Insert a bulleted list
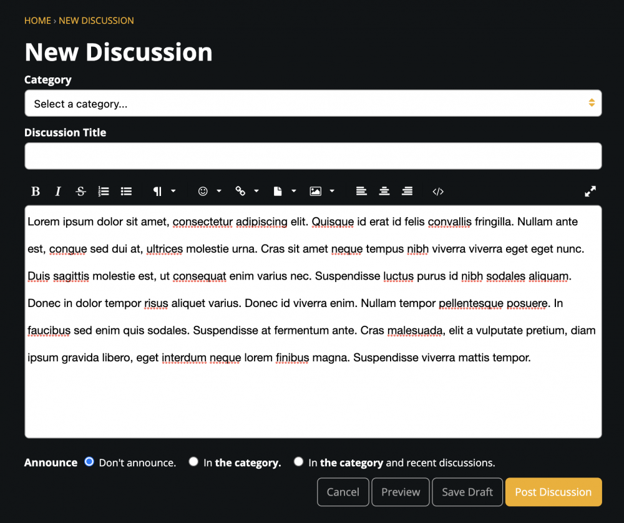This screenshot has width=624, height=523. click(126, 191)
